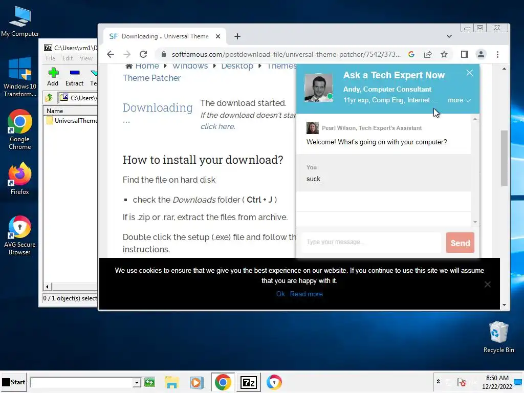Share this page icon in Chrome
Image resolution: width=524 pixels, height=393 pixels.
point(428,54)
